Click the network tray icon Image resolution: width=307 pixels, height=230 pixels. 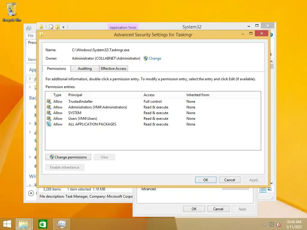272,224
